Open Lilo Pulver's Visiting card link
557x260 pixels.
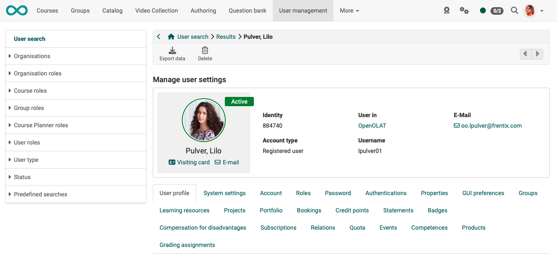point(192,162)
